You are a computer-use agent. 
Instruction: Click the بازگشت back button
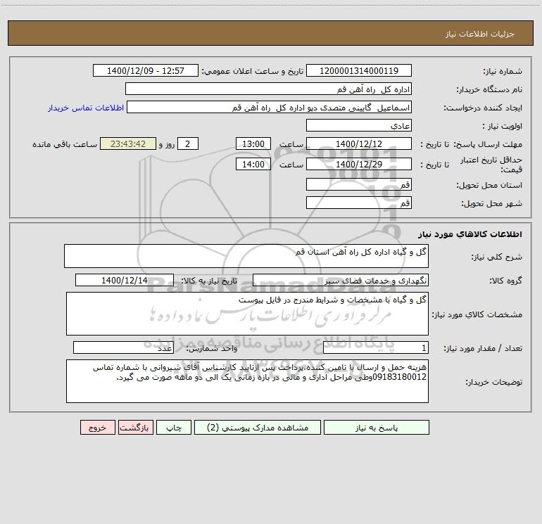[135, 427]
